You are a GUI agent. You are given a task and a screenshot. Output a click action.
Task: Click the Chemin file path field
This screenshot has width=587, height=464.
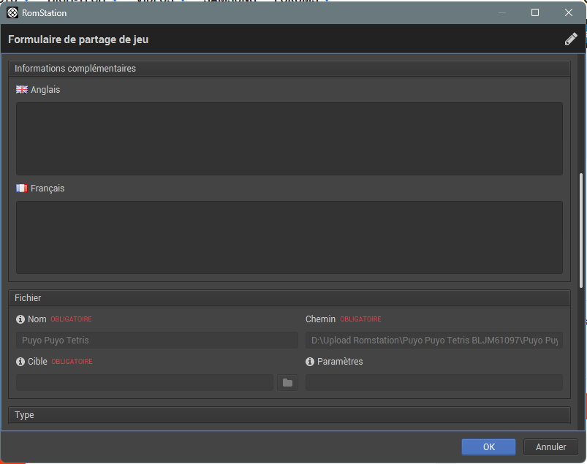433,341
